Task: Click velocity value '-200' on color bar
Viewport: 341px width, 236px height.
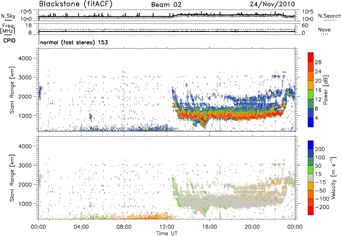Action: tap(322, 207)
